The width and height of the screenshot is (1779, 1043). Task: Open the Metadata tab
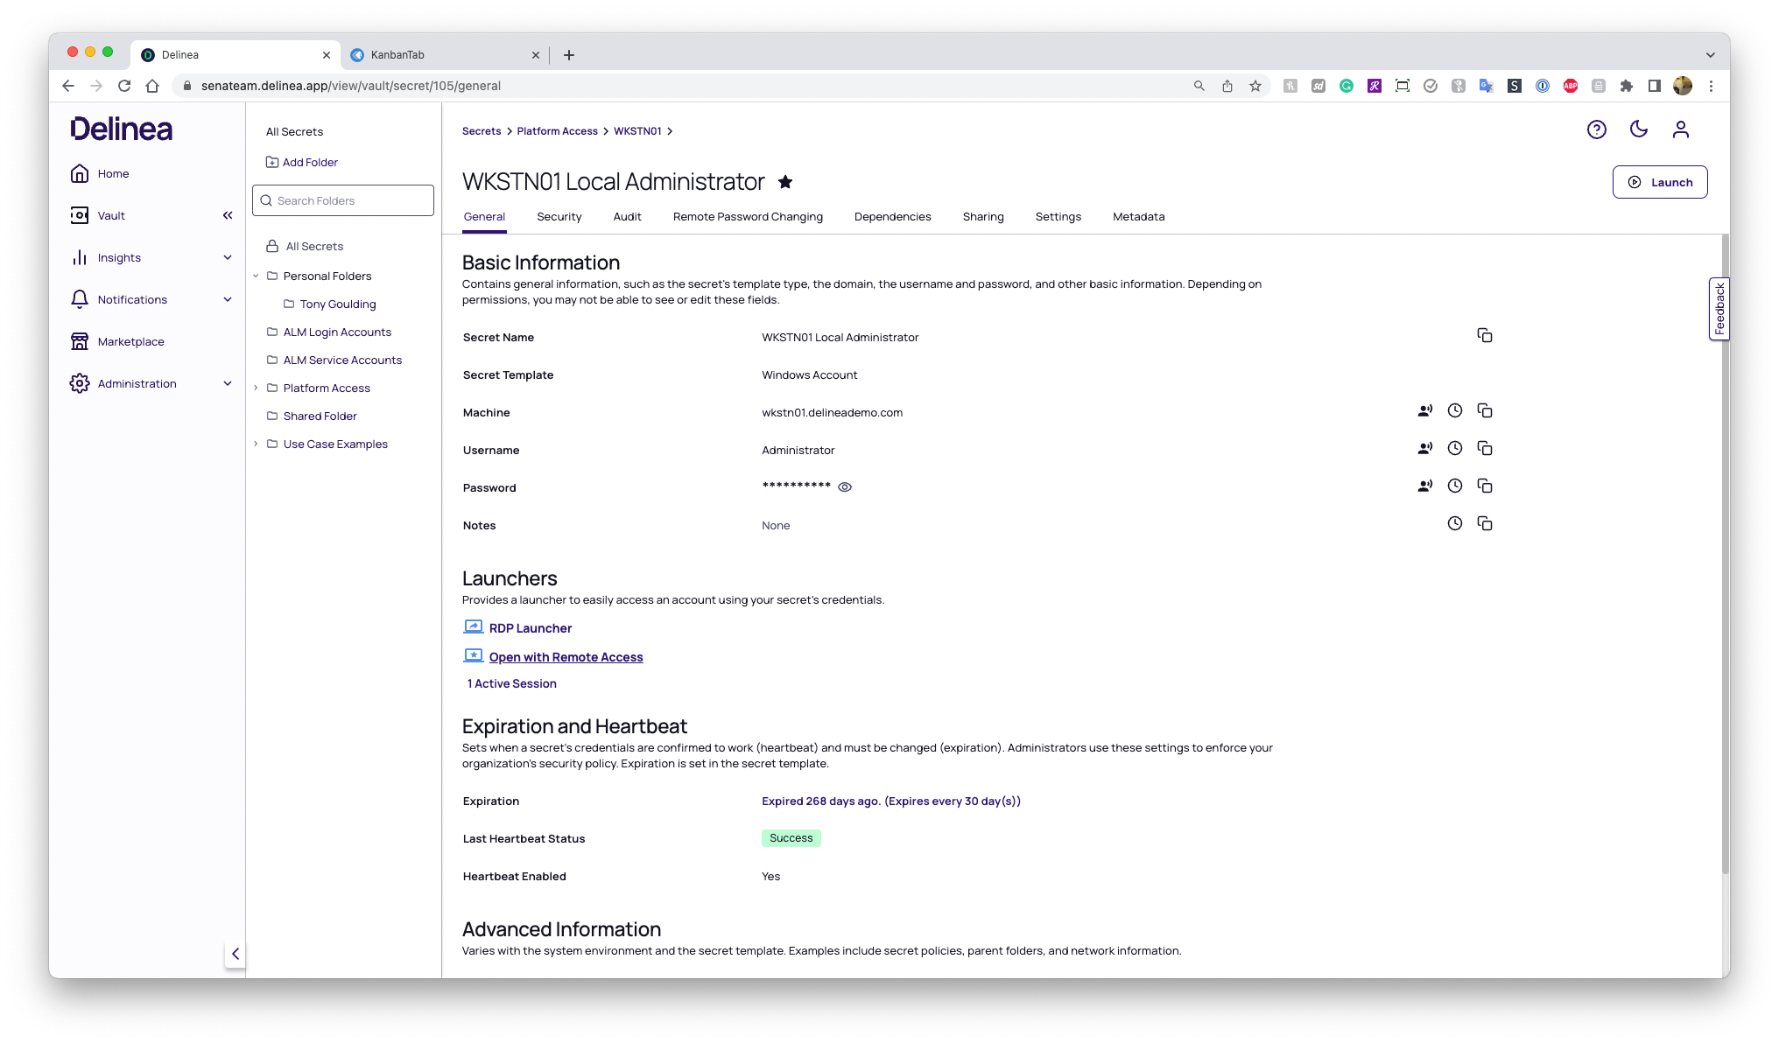click(x=1138, y=217)
